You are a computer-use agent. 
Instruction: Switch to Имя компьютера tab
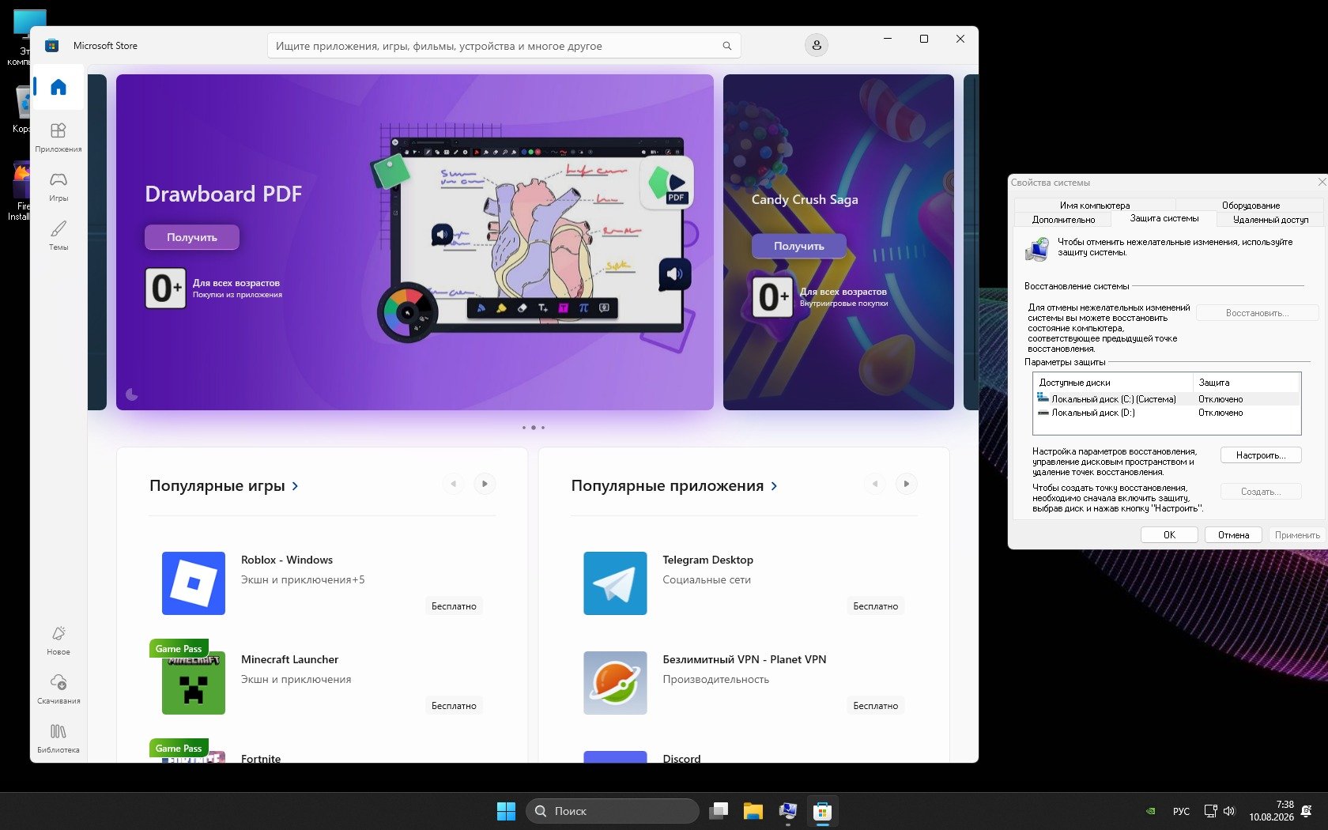pyautogui.click(x=1095, y=206)
